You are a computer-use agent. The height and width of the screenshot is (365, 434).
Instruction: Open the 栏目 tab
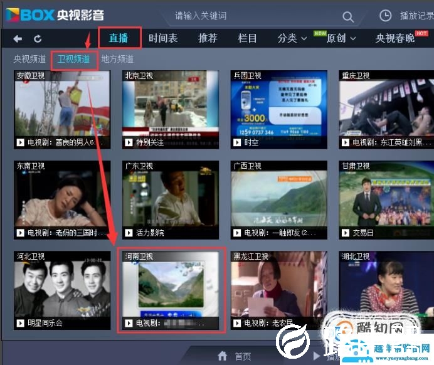247,38
